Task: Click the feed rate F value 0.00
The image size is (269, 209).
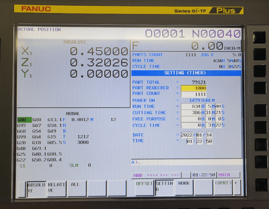Action: pos(207,46)
